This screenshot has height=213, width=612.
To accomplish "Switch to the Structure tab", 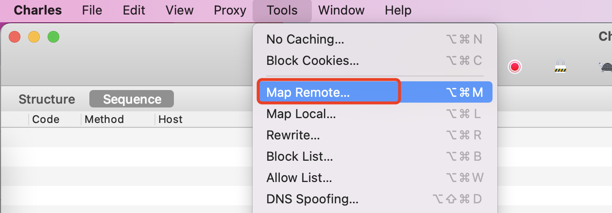I will pos(47,99).
